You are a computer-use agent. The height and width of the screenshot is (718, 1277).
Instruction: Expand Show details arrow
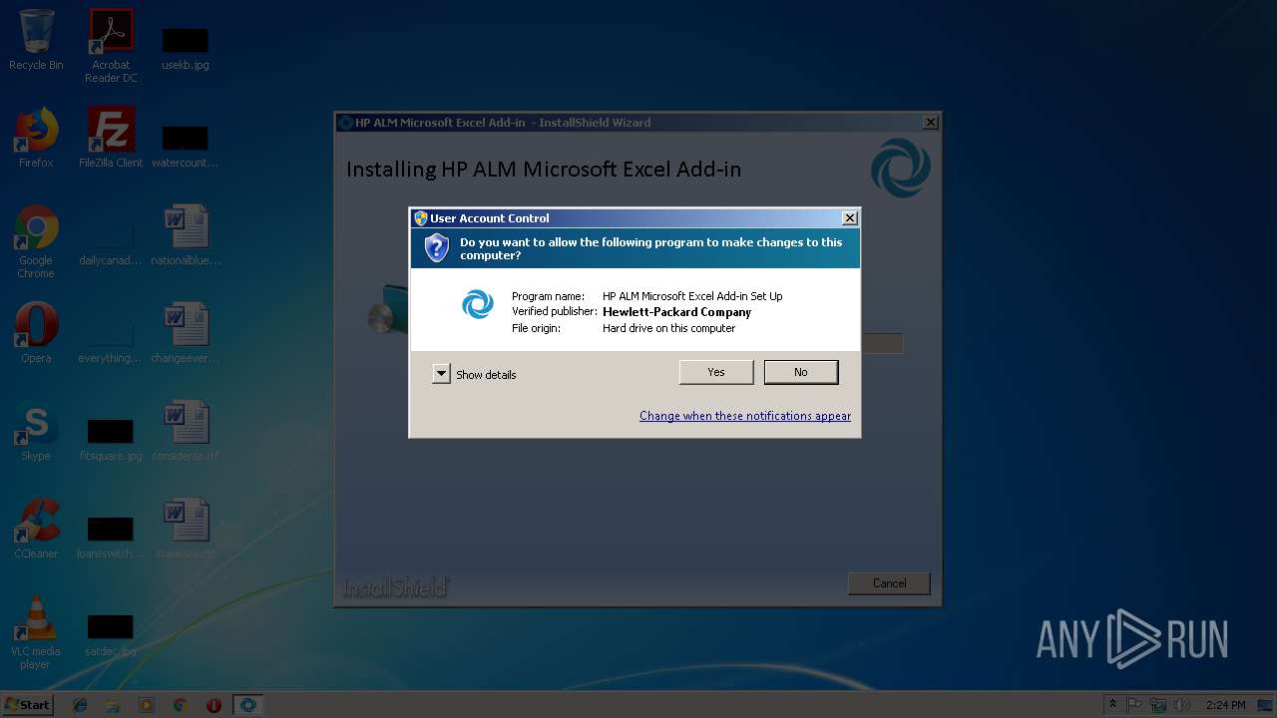[x=441, y=374]
